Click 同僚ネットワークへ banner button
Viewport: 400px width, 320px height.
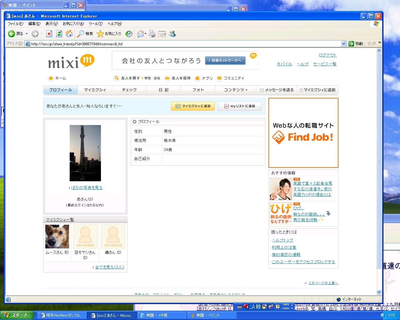[225, 61]
